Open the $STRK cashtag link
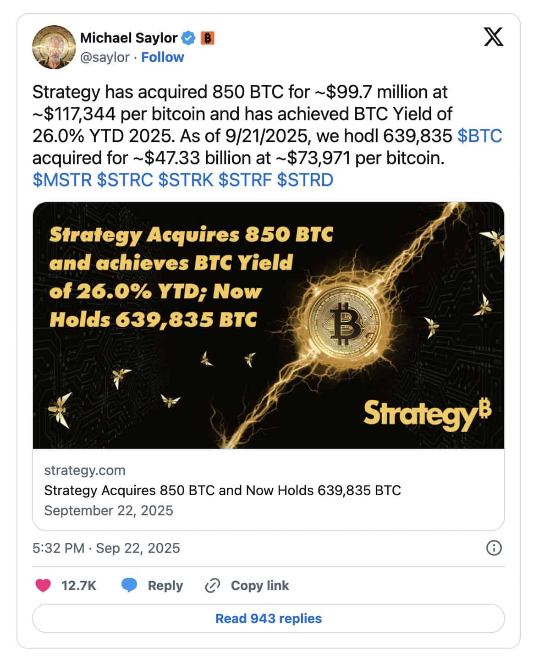The image size is (539, 662). coord(186,180)
